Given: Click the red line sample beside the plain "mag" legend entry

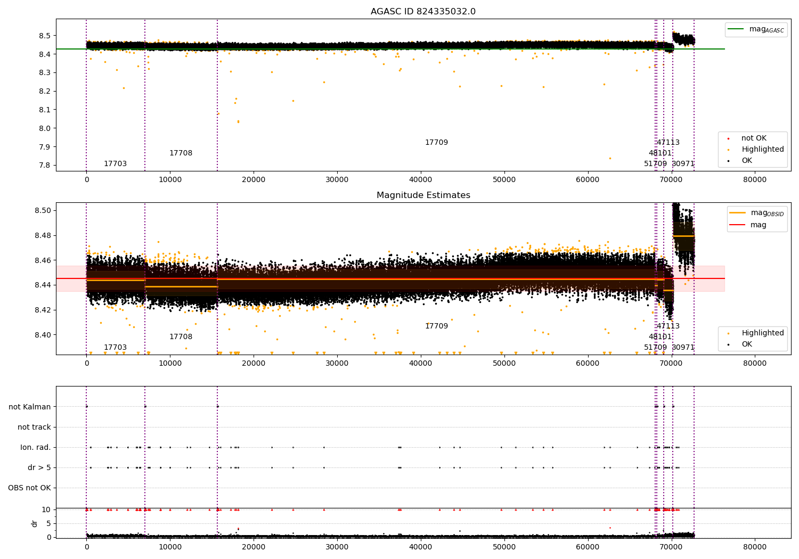Looking at the screenshot, I should (738, 225).
